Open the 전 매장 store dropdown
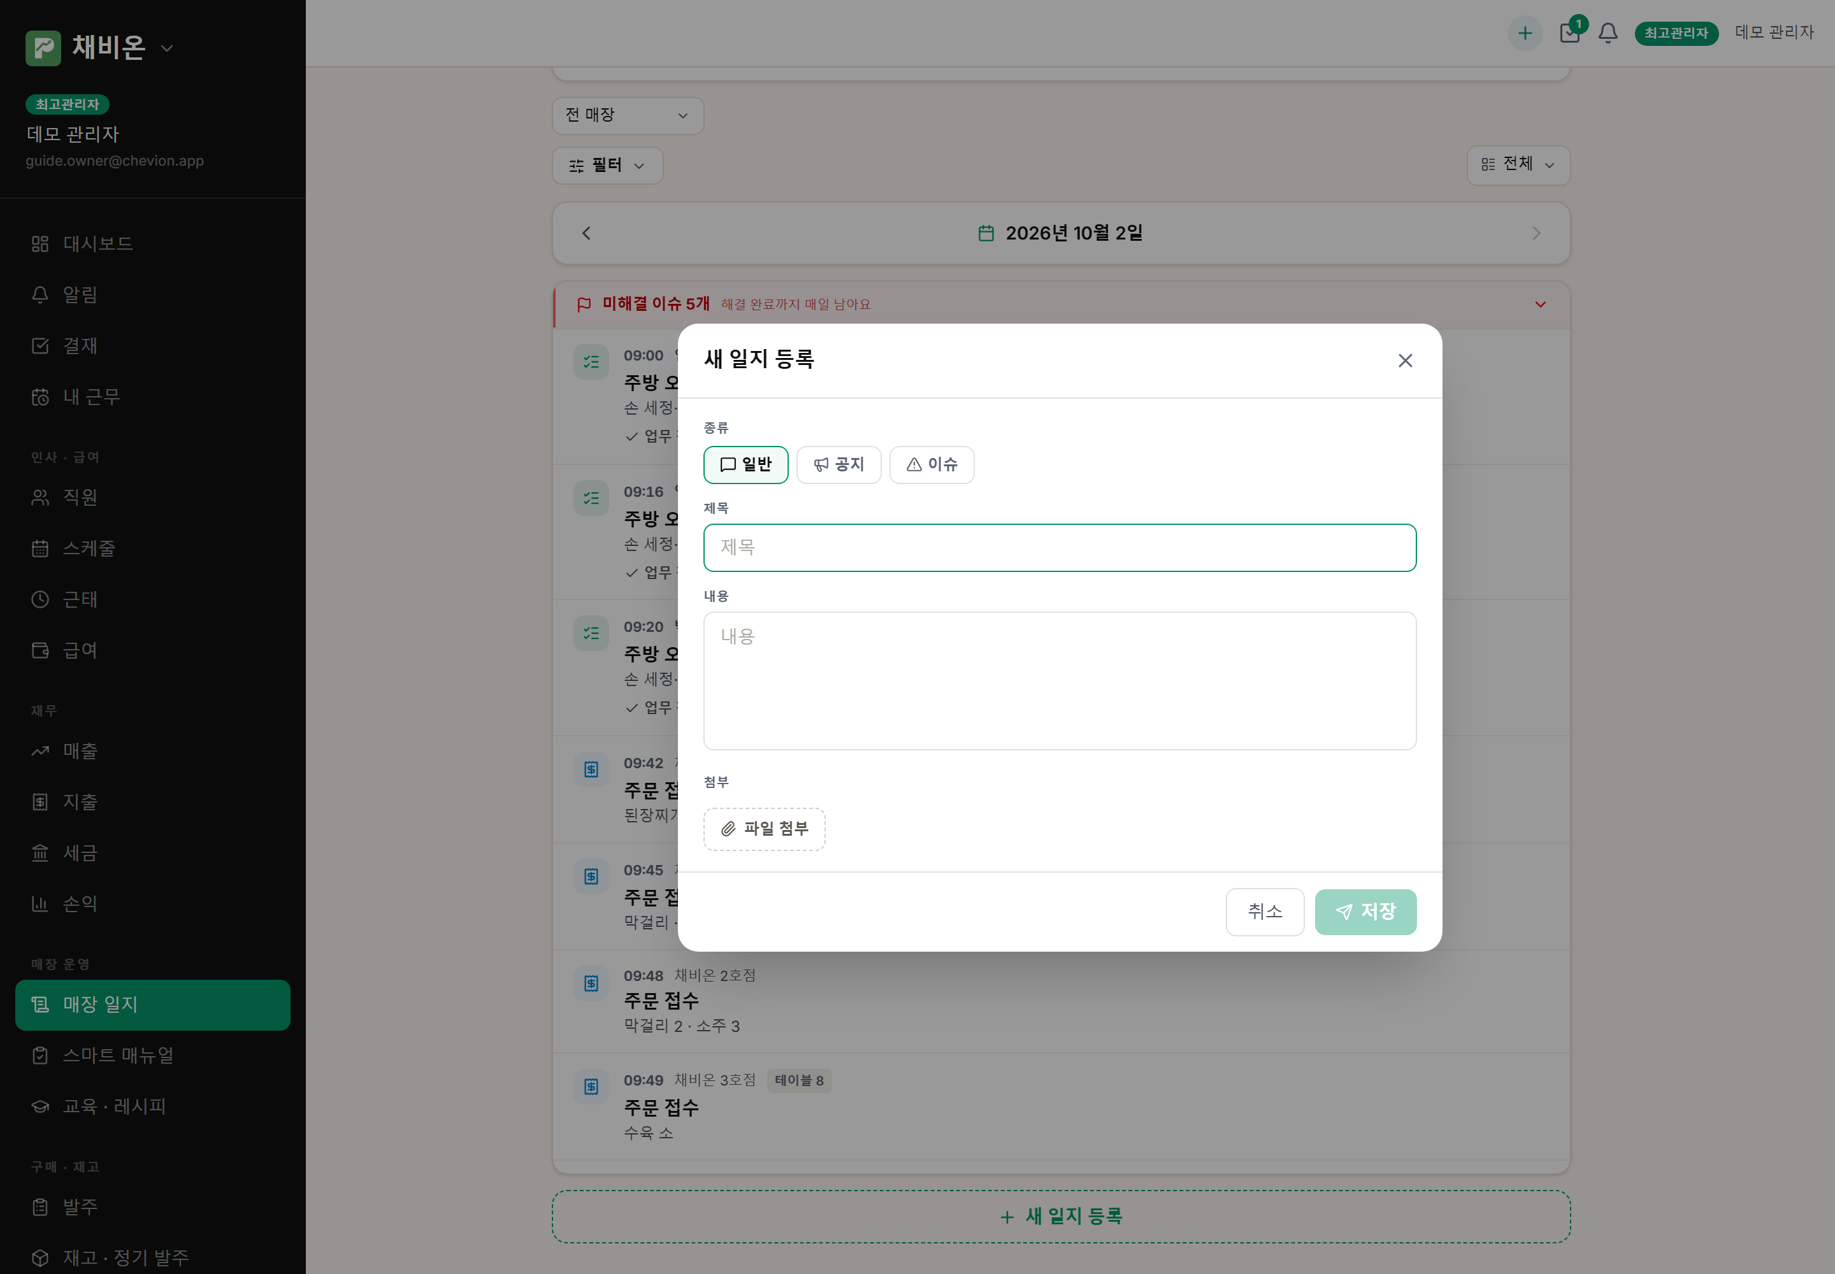The width and height of the screenshot is (1835, 1274). coord(627,116)
